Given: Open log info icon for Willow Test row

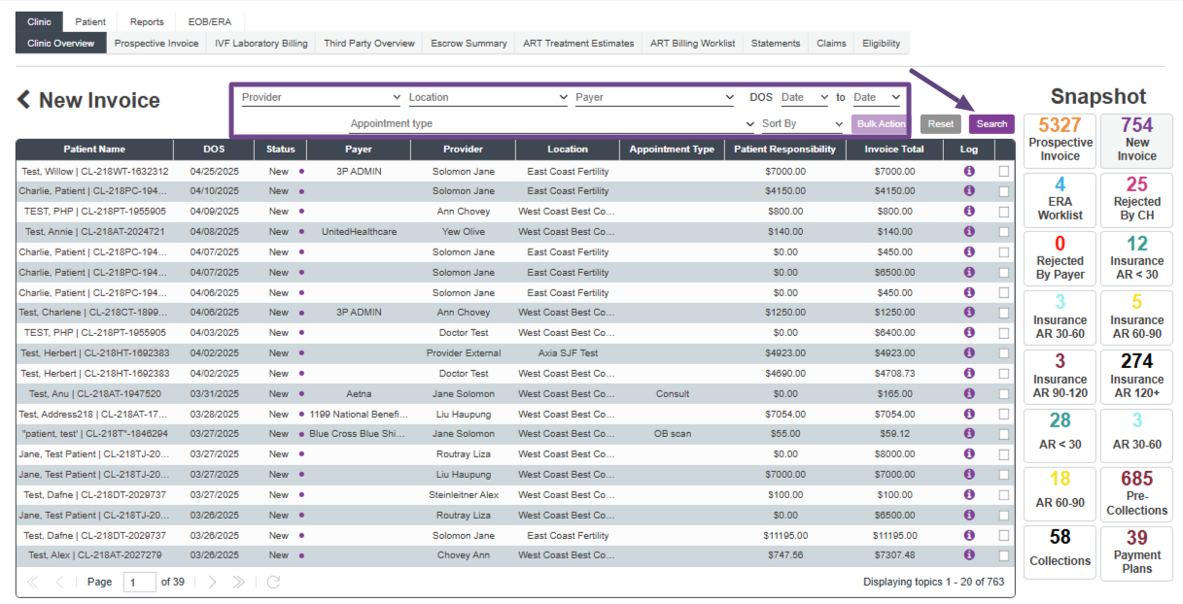Looking at the screenshot, I should (968, 171).
